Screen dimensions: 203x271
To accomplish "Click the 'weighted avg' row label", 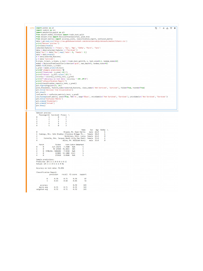I will click(42, 189).
